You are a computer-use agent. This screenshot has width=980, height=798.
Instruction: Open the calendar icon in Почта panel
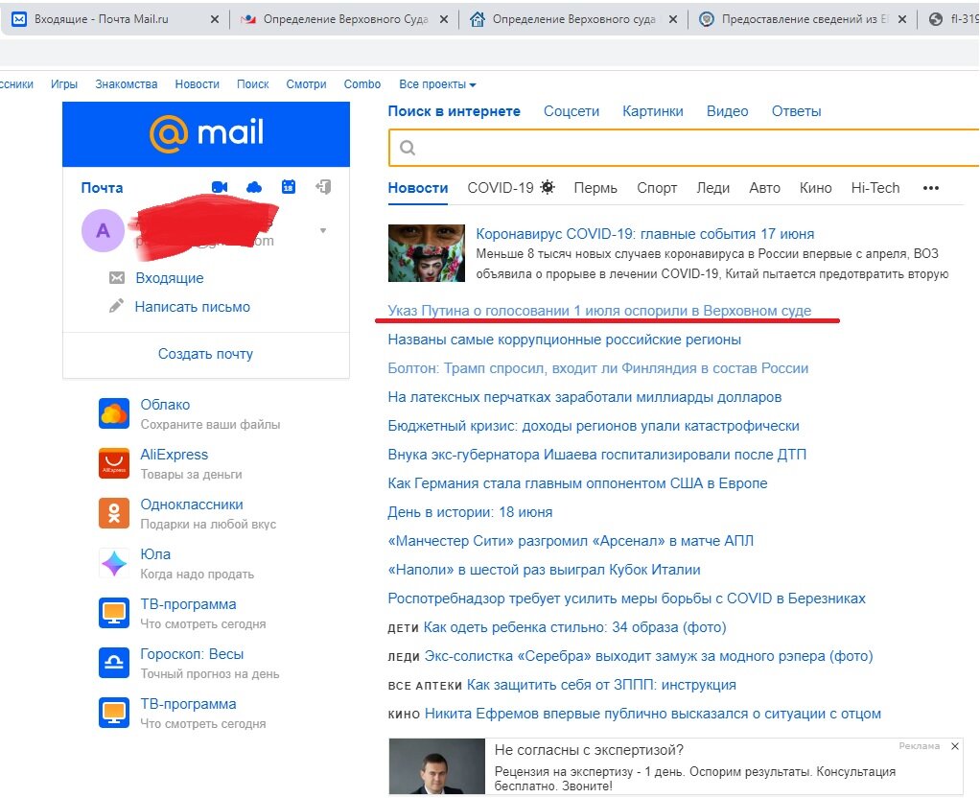(x=288, y=186)
